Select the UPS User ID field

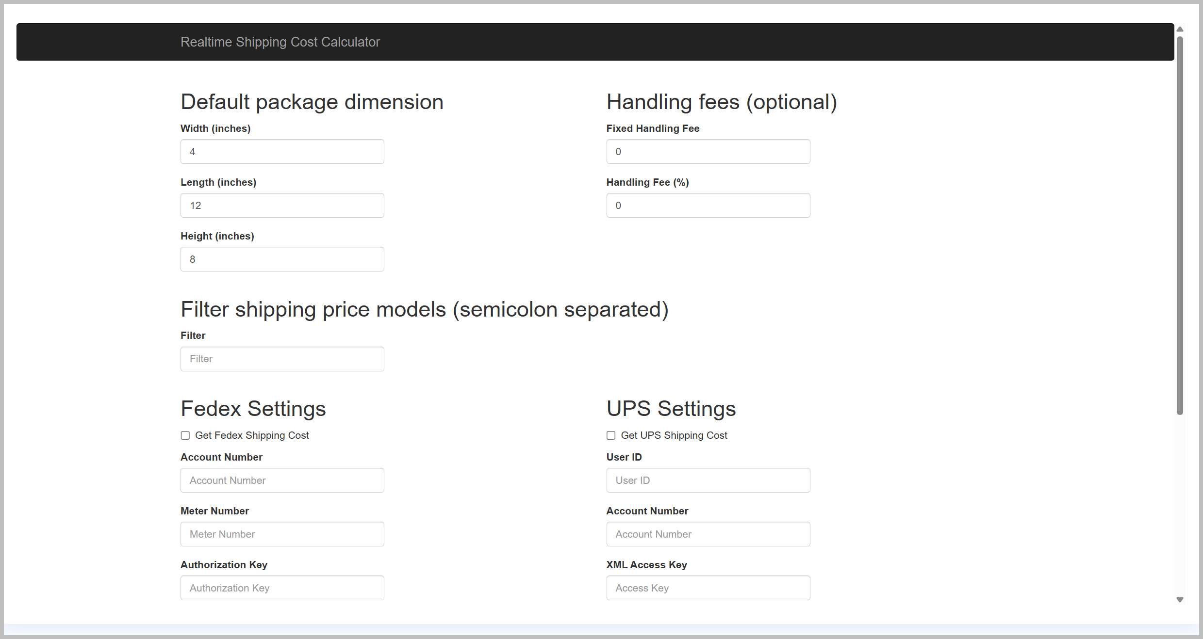click(x=708, y=480)
